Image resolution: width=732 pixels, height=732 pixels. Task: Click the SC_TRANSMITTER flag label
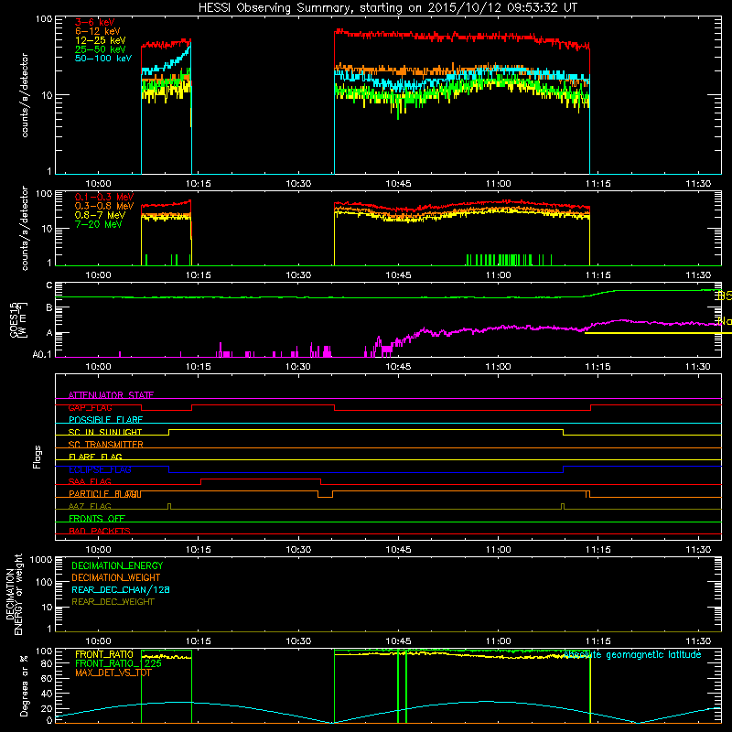tap(105, 445)
